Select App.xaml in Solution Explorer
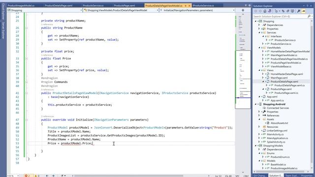Image resolution: width=315 pixels, height=177 pixels. click(x=272, y=97)
